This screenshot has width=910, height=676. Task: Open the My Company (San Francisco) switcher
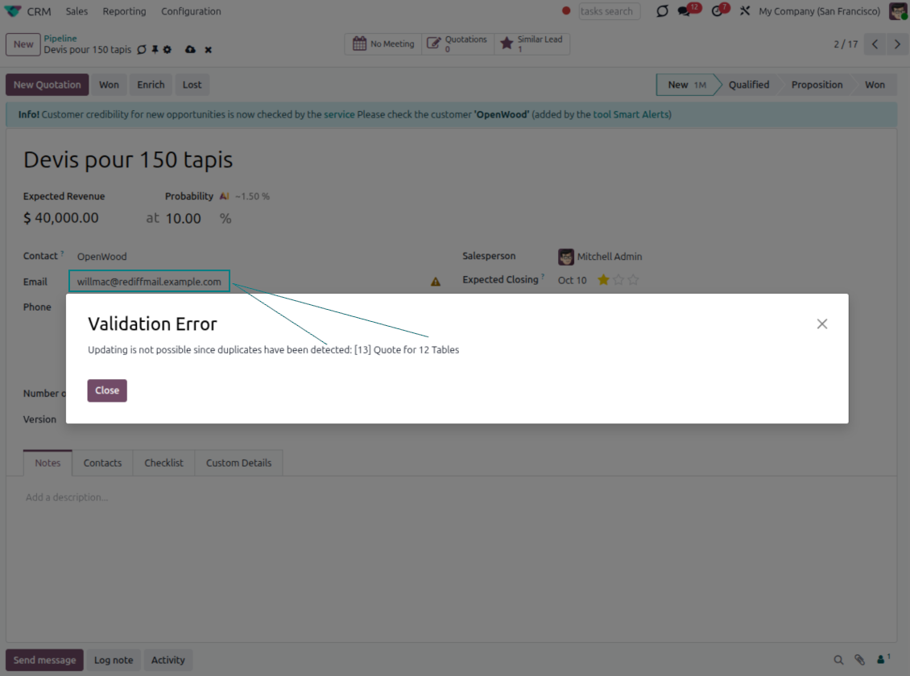[819, 11]
